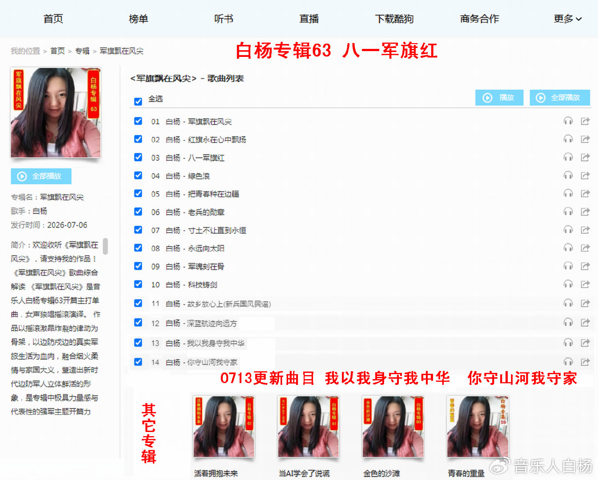This screenshot has width=598, height=480.
Task: Click share icon for 军旗飘在风尖 row
Action: coord(585,121)
